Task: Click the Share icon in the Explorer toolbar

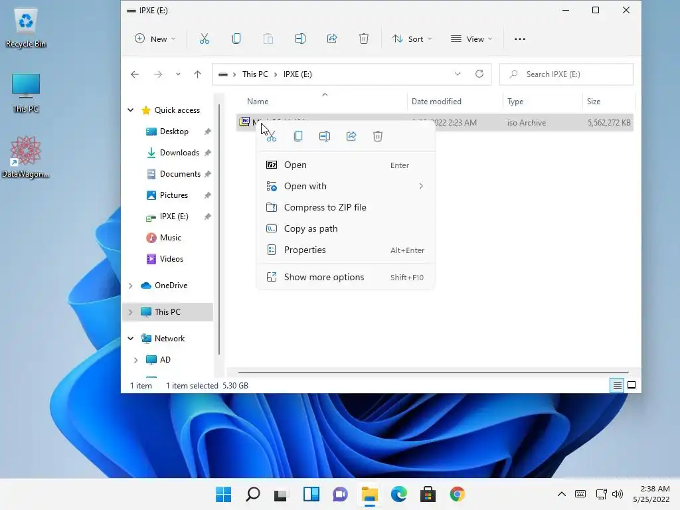Action: pyautogui.click(x=332, y=39)
